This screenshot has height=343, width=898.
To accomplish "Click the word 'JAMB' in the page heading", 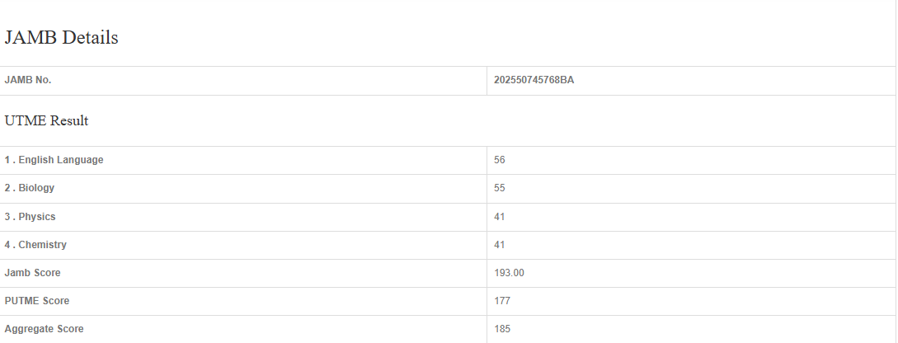I will 29,38.
